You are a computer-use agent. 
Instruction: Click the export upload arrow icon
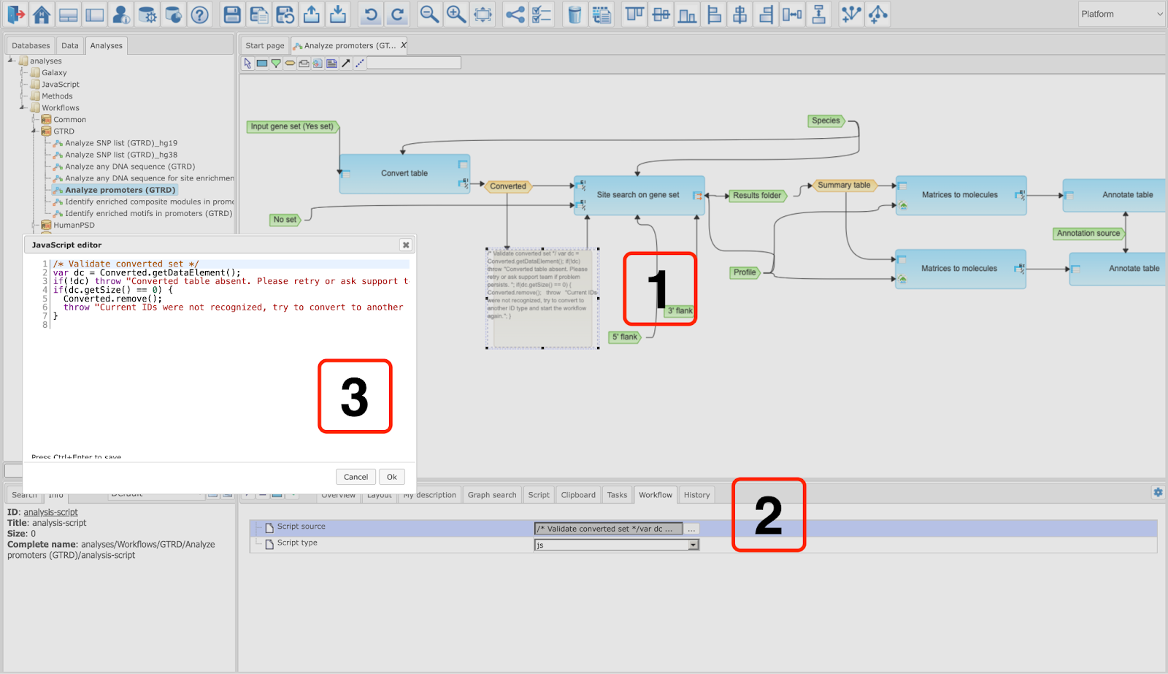point(311,14)
